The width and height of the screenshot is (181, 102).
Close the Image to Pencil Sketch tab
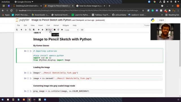(73, 6)
